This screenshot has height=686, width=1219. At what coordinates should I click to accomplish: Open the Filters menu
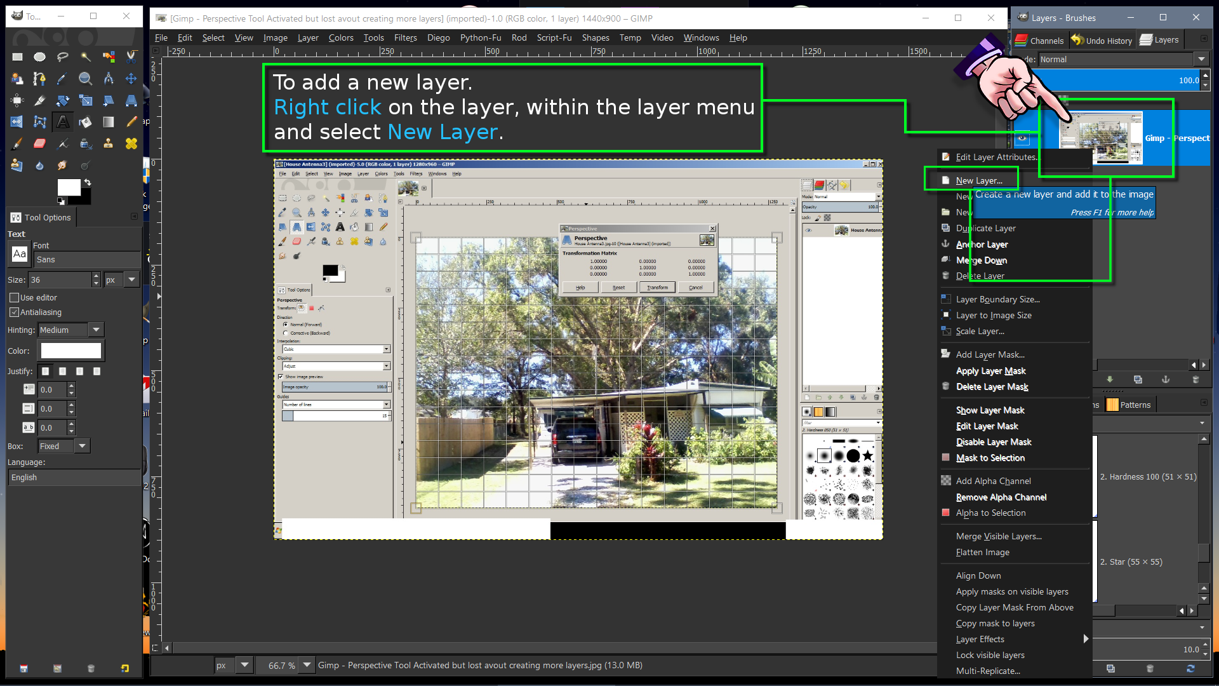pyautogui.click(x=405, y=38)
